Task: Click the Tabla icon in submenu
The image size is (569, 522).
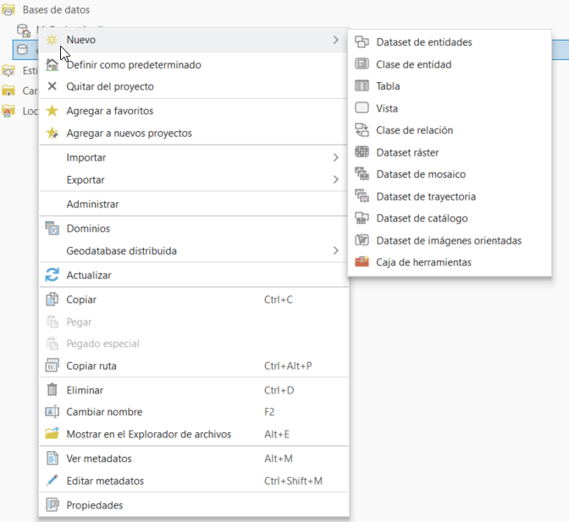Action: pos(362,86)
